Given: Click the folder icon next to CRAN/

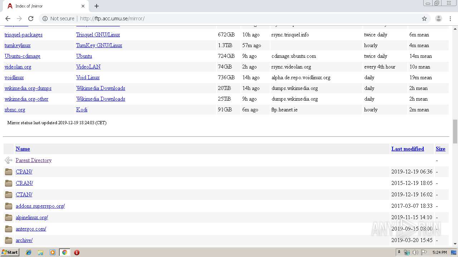Looking at the screenshot, I should coord(9,183).
